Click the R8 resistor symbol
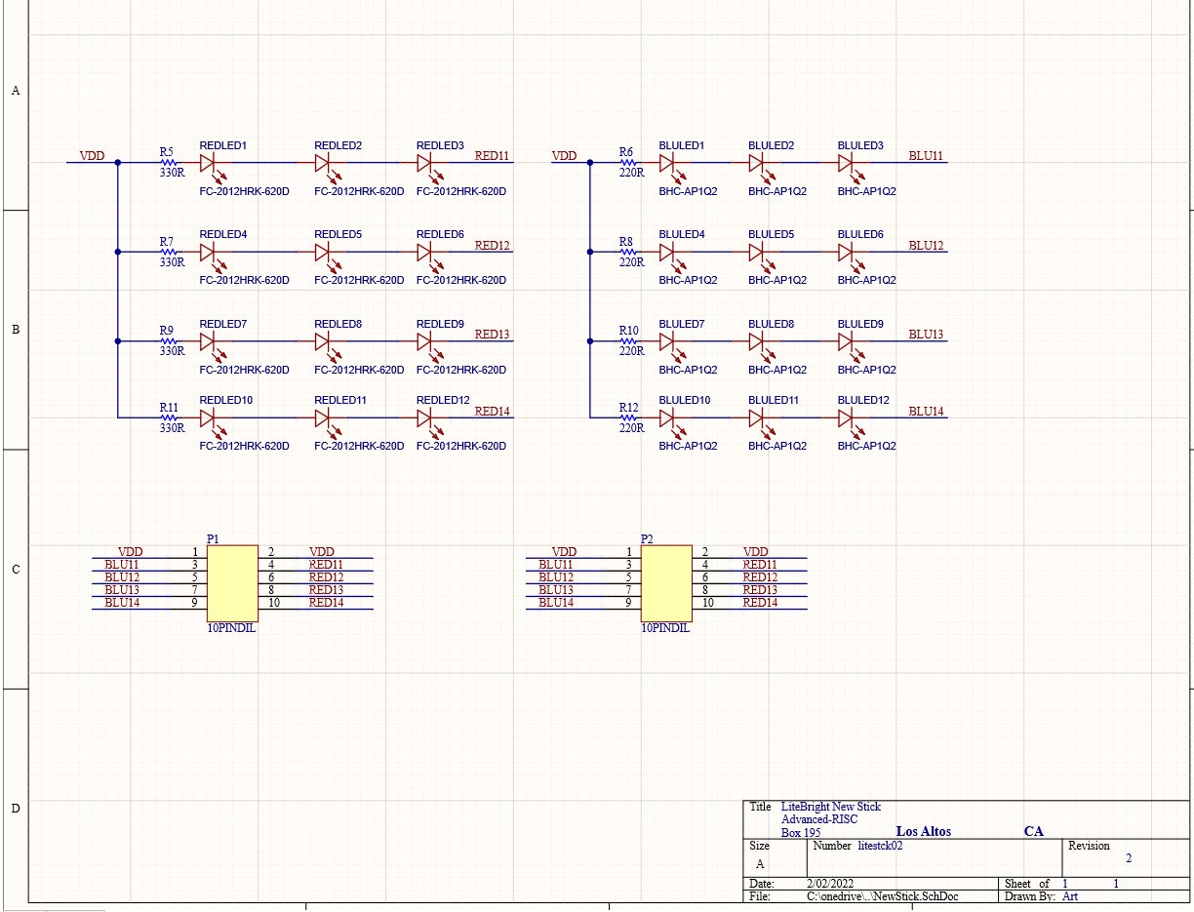Screen dimensions: 1194x912 pos(626,252)
